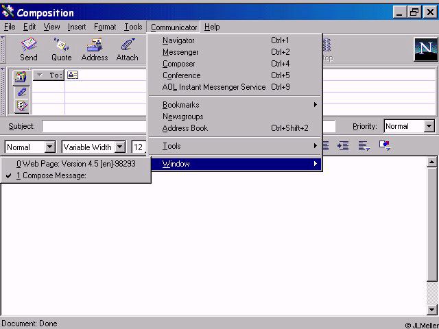Open the View menu
This screenshot has height=329, width=439.
tap(52, 27)
